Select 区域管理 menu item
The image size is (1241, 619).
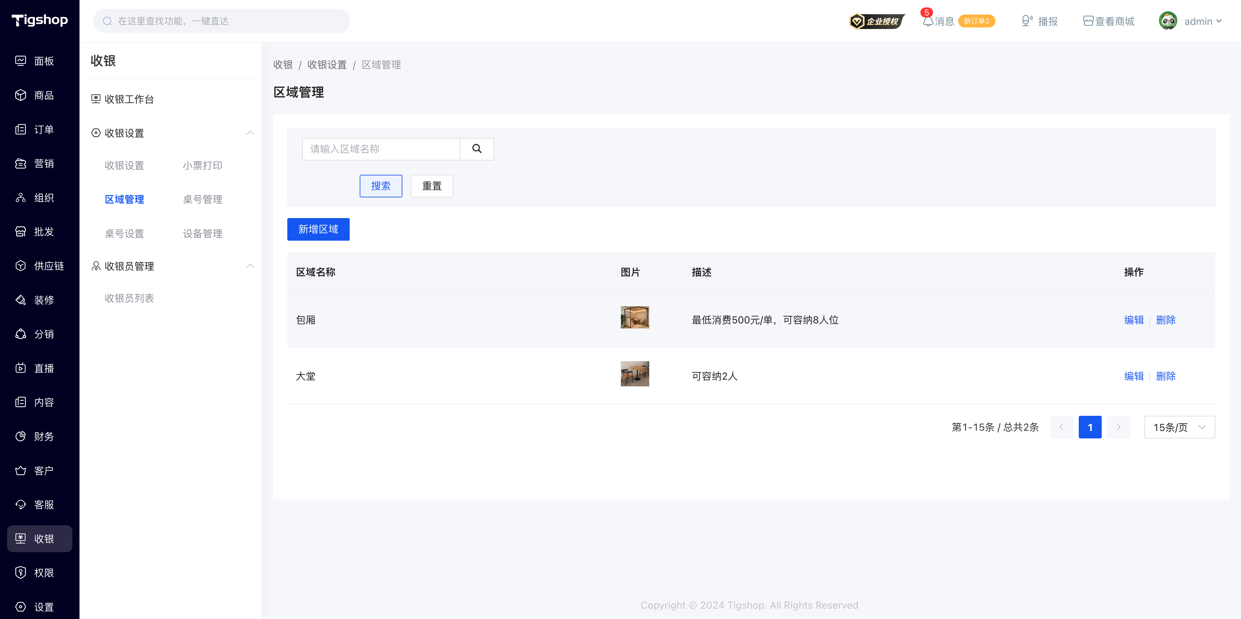click(x=124, y=199)
